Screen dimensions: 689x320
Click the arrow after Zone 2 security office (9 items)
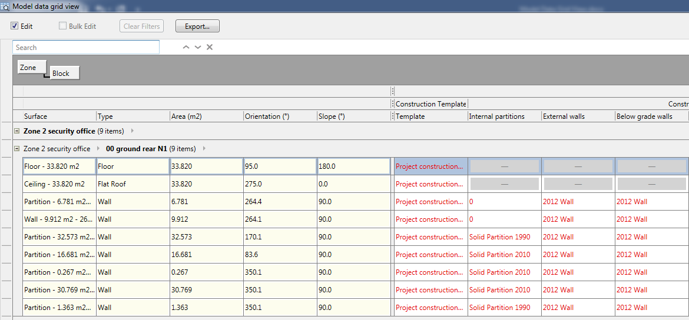pos(132,131)
